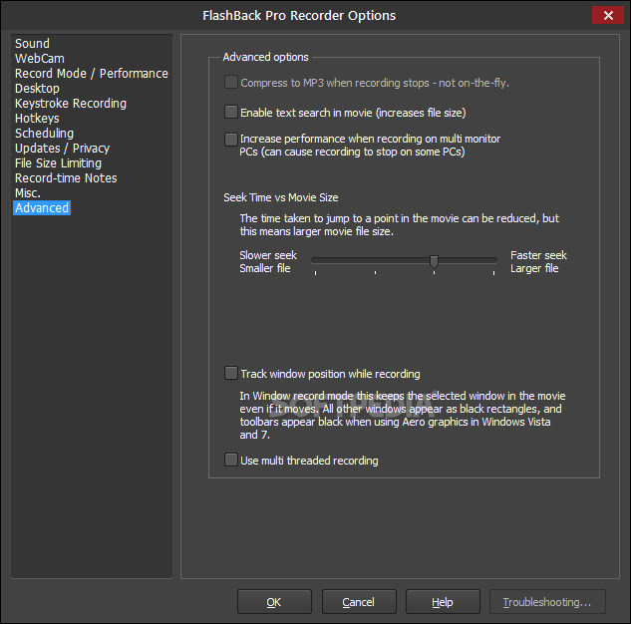Select the Misc. category
631x624 pixels.
28,193
